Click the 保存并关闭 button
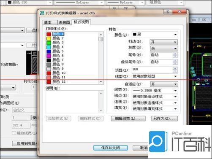The height and width of the screenshot is (159, 212). [111, 148]
